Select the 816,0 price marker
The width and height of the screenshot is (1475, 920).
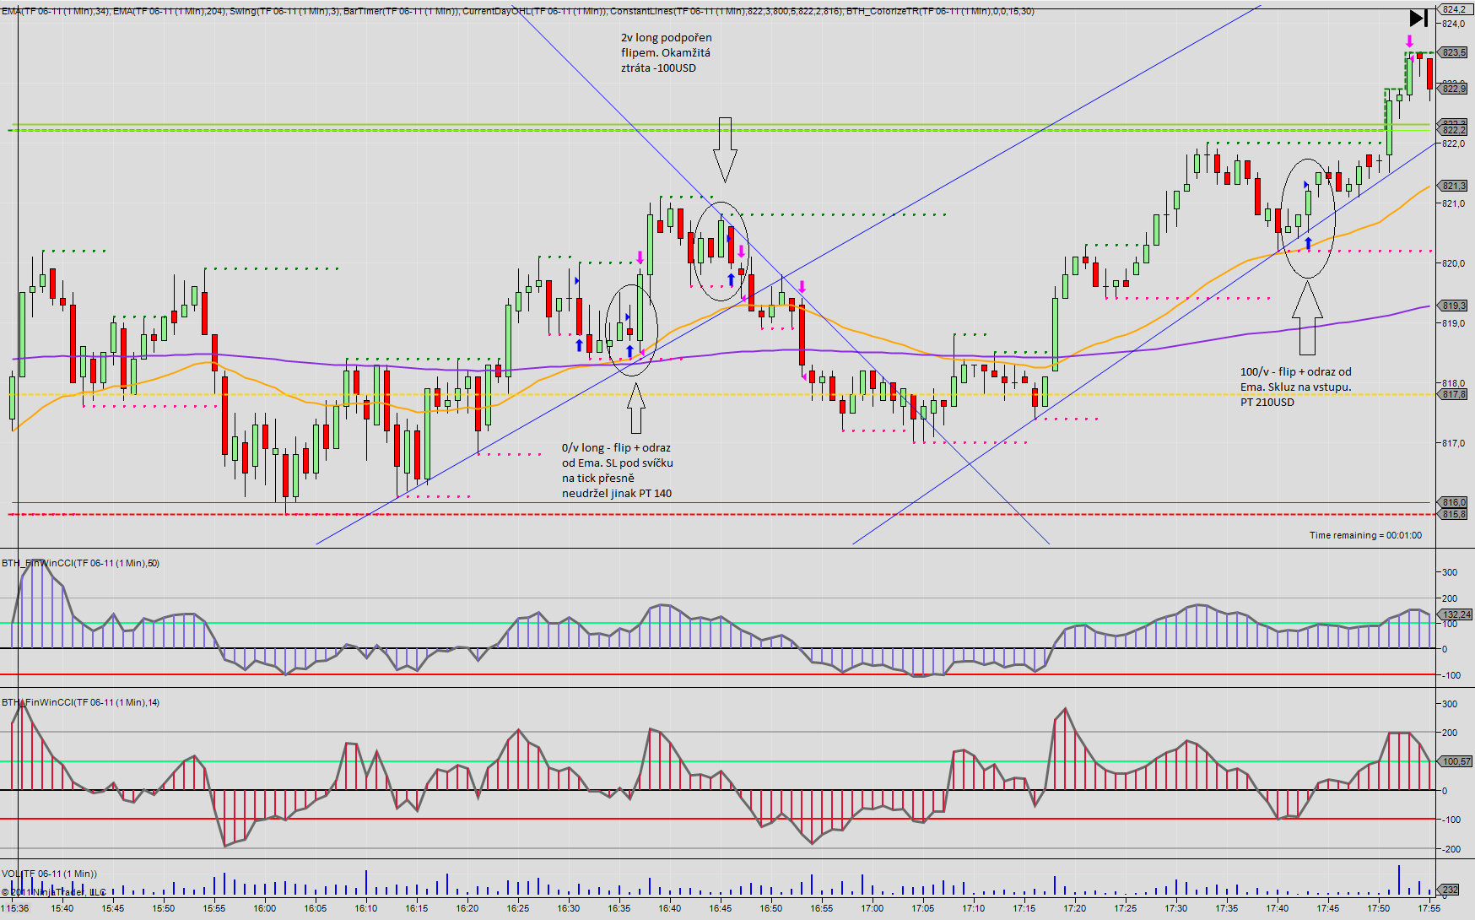[1454, 502]
